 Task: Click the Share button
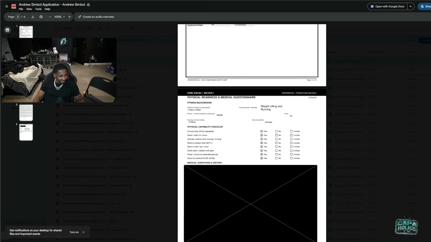click(425, 6)
